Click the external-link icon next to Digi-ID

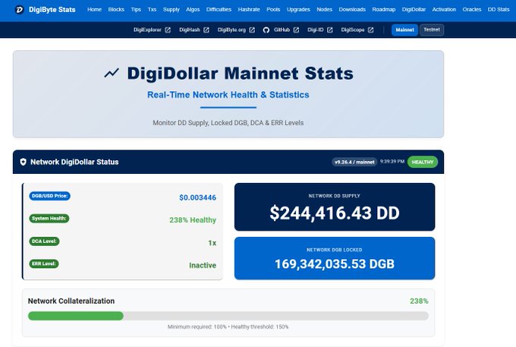pyautogui.click(x=330, y=30)
